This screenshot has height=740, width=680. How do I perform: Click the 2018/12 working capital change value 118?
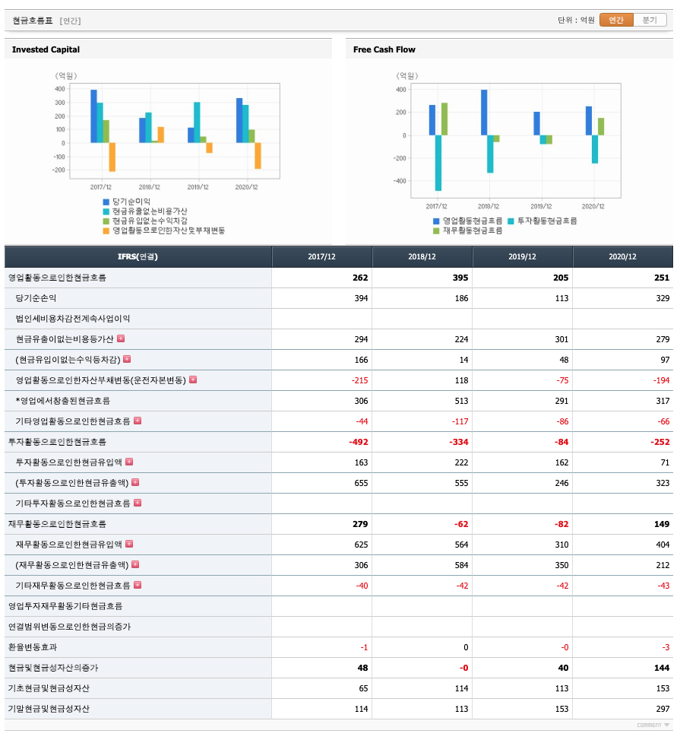tap(461, 380)
